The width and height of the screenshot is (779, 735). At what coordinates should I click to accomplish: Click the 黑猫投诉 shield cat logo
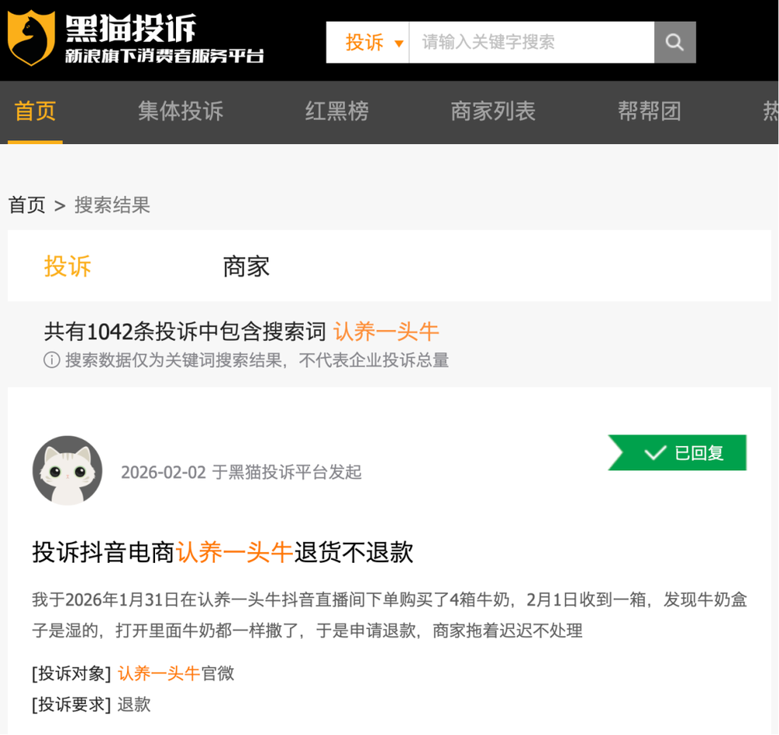31,37
